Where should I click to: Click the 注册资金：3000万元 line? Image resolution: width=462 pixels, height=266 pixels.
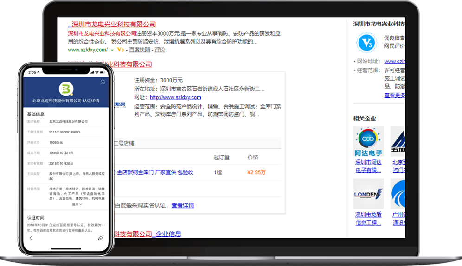tap(158, 80)
